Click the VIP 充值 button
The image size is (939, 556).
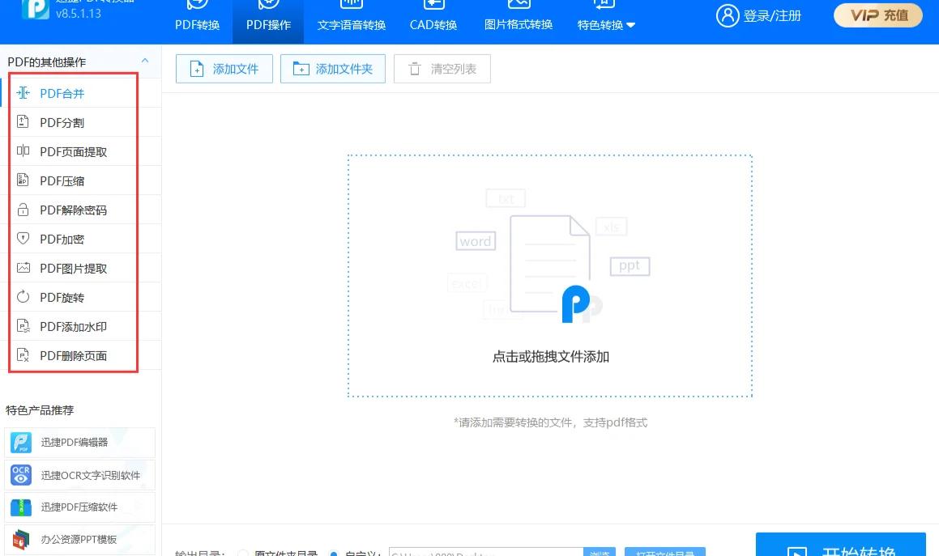(878, 15)
